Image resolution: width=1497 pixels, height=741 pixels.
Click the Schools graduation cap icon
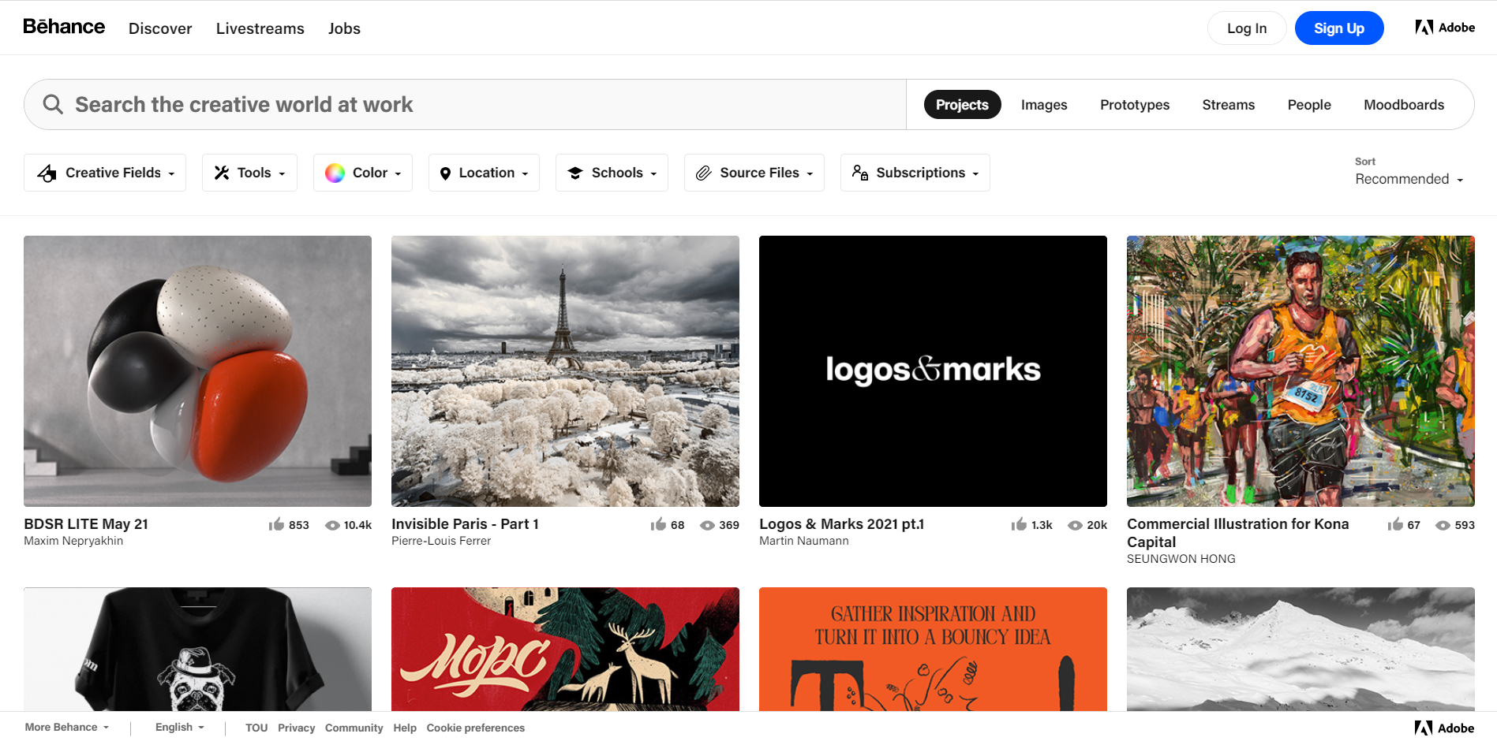pyautogui.click(x=575, y=173)
